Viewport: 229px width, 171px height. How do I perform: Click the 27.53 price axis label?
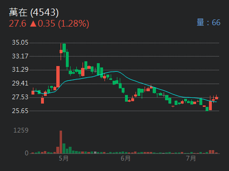click(x=20, y=97)
